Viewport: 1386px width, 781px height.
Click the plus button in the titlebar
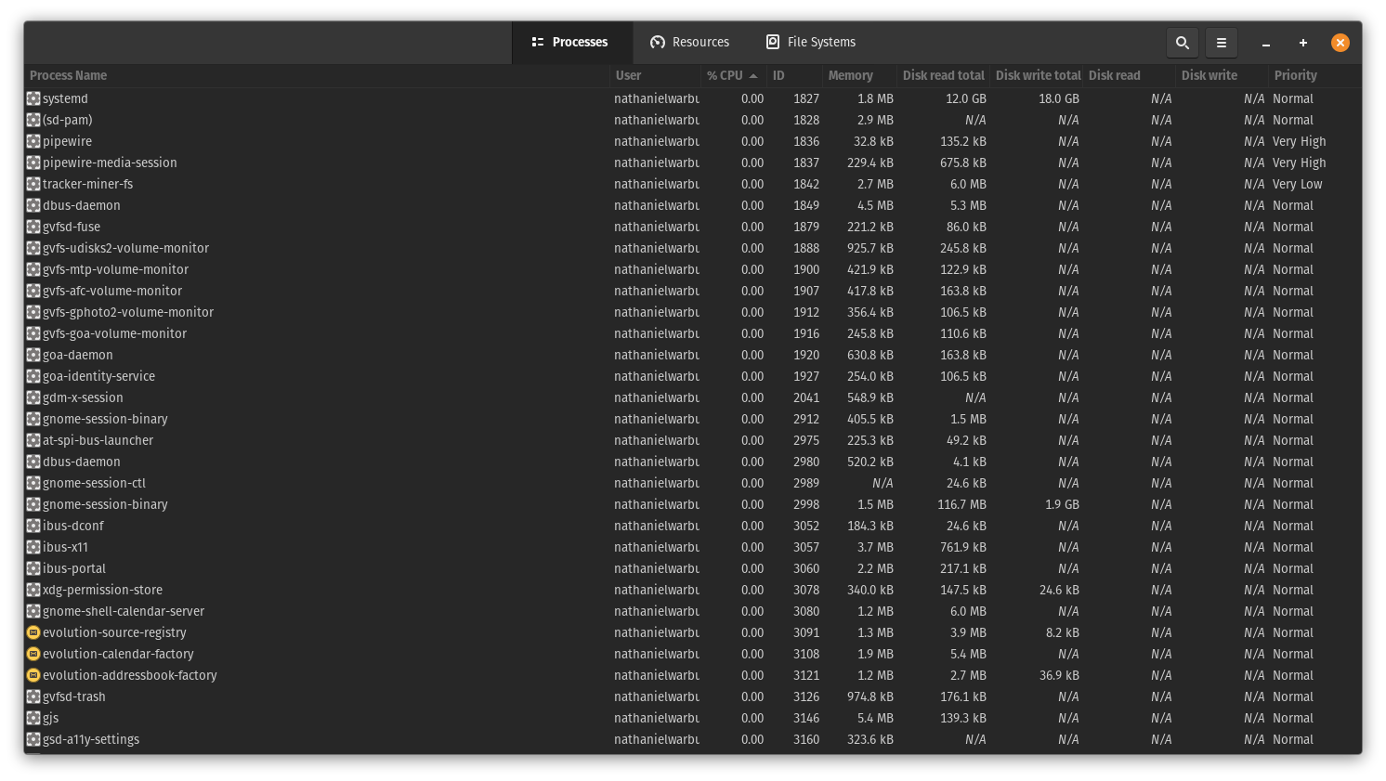pyautogui.click(x=1303, y=43)
